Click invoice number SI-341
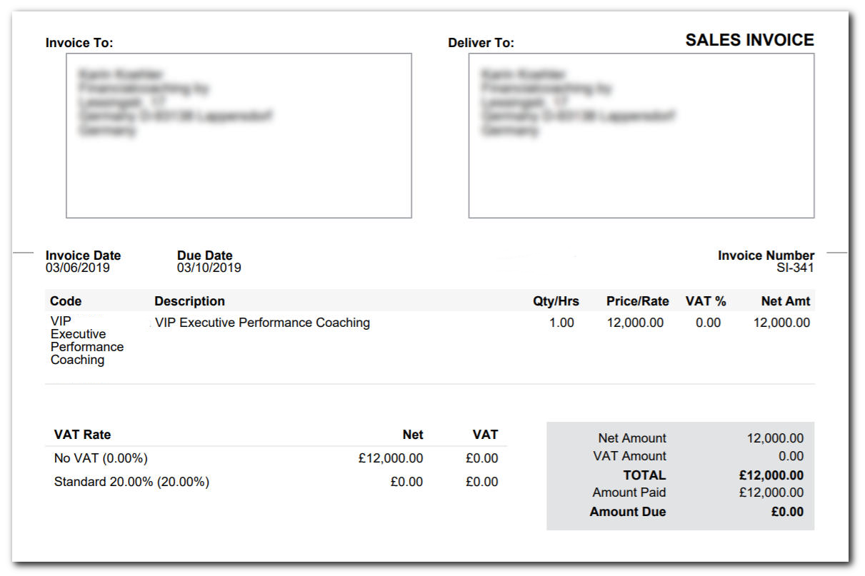 coord(795,268)
